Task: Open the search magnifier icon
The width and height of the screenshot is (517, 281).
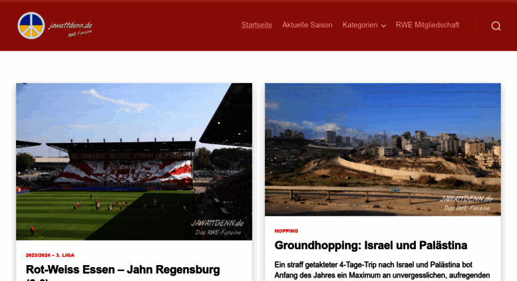Action: 496,26
